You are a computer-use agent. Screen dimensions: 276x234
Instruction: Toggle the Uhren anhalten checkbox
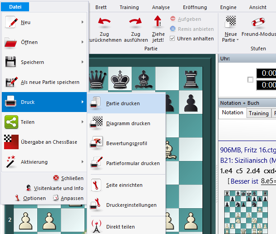click(172, 39)
